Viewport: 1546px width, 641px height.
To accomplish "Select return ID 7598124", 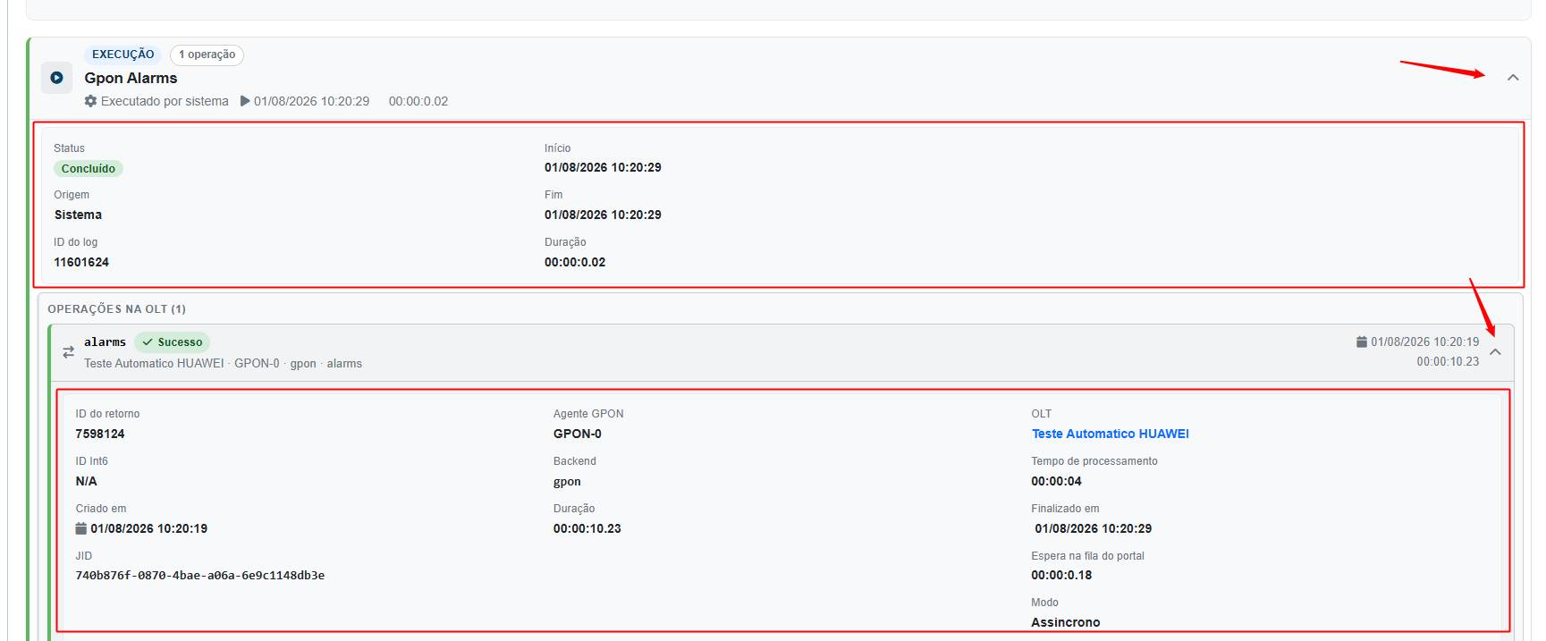I will [100, 434].
